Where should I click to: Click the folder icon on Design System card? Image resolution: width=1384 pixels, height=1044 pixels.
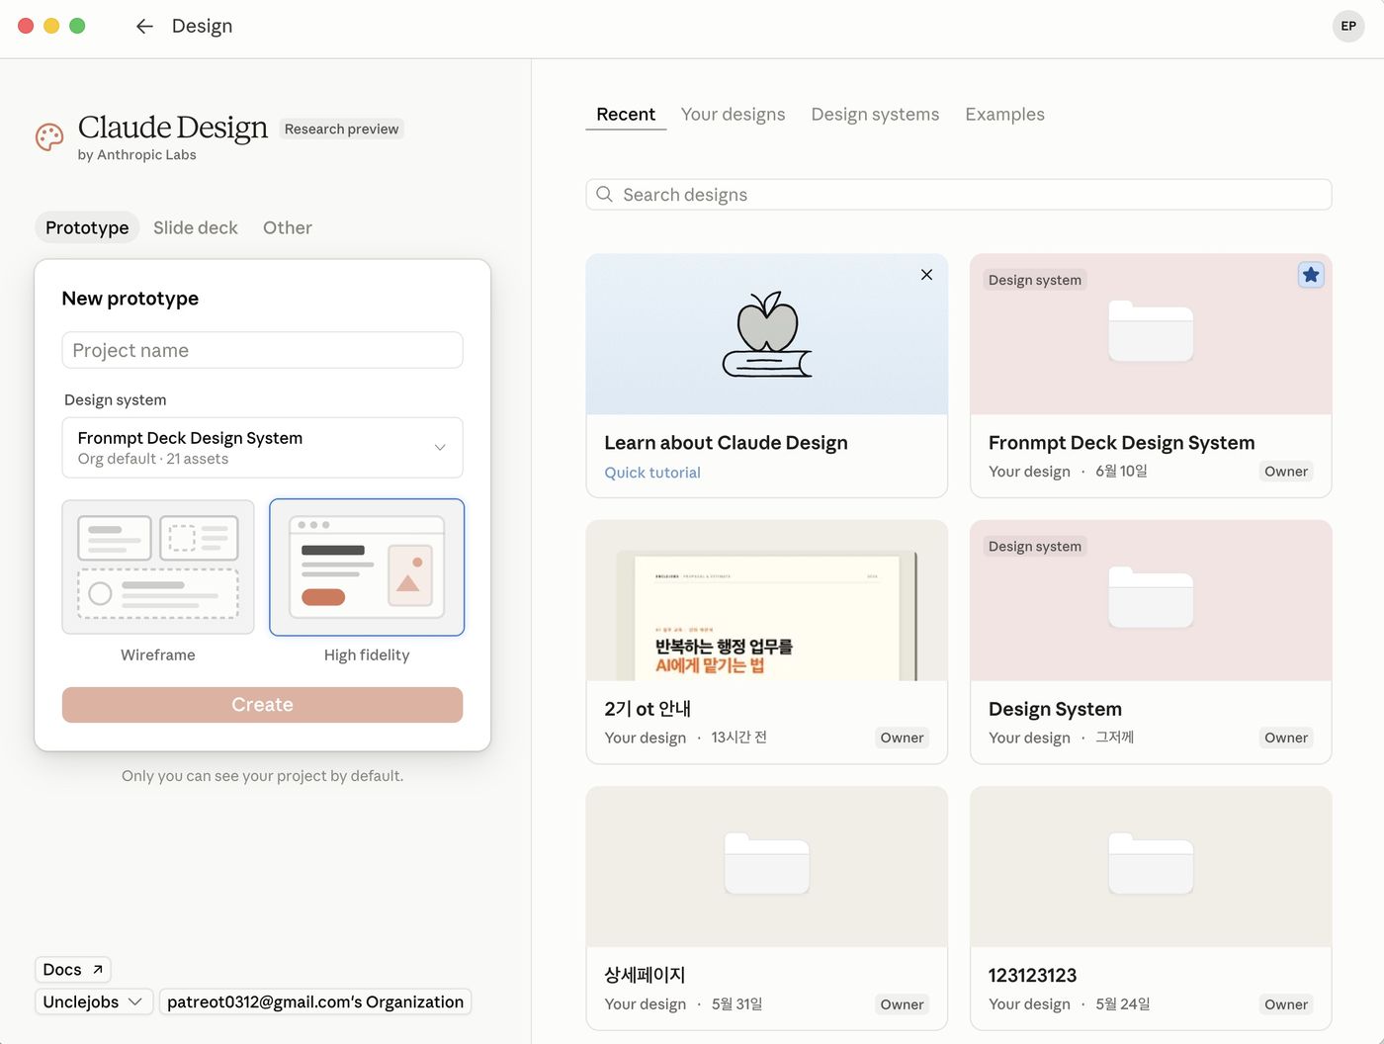point(1151,597)
